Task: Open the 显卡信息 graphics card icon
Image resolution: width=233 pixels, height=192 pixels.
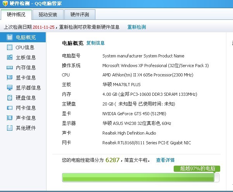Action: 10,78
